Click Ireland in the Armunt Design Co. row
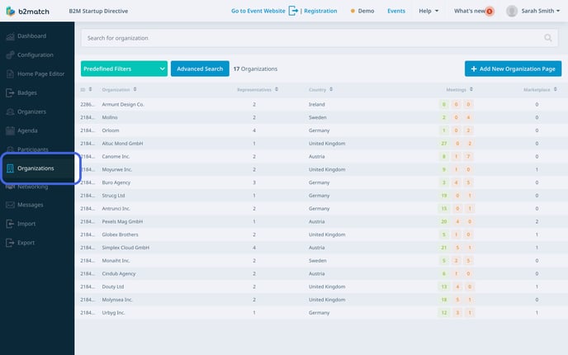The image size is (568, 355). pos(316,104)
